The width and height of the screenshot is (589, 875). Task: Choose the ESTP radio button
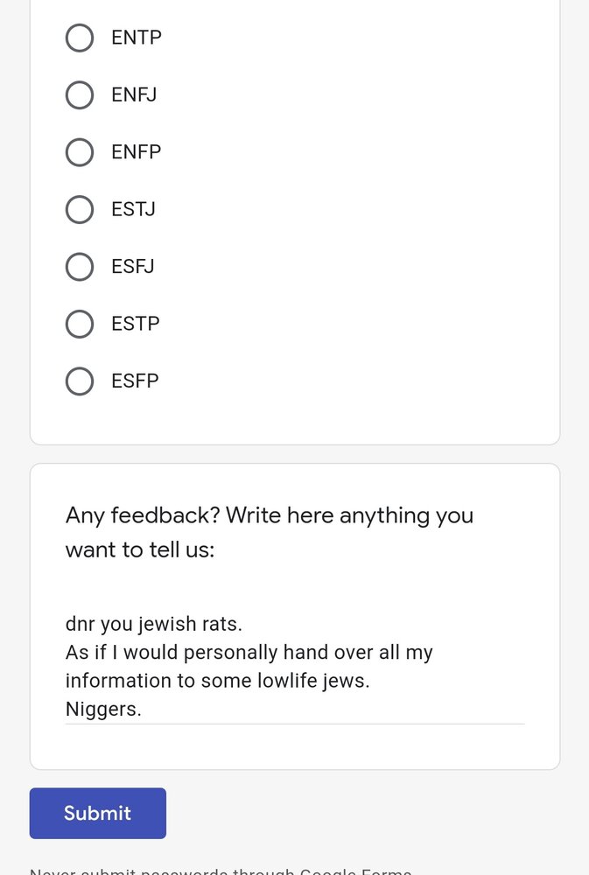(x=80, y=324)
